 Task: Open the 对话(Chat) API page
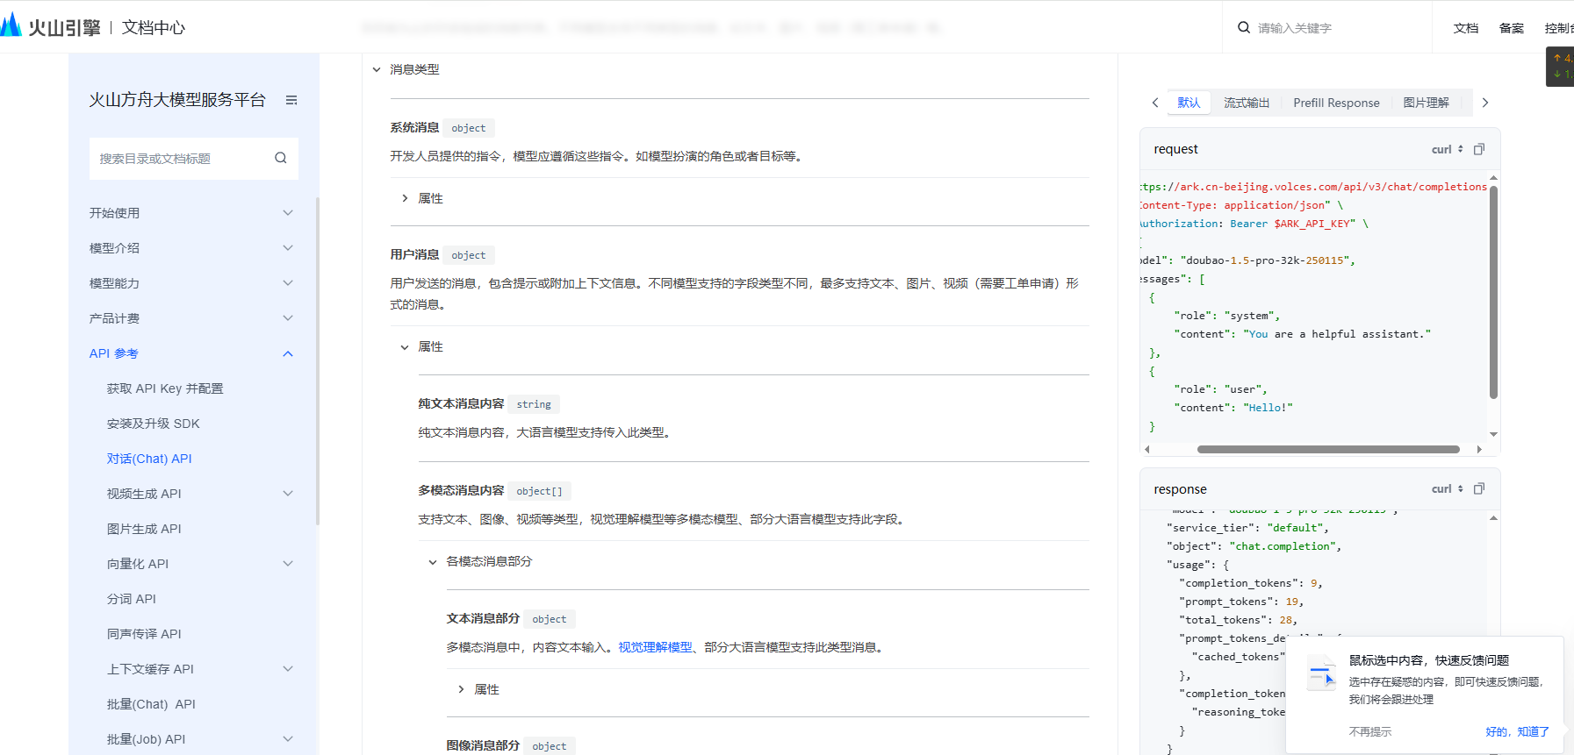(149, 459)
